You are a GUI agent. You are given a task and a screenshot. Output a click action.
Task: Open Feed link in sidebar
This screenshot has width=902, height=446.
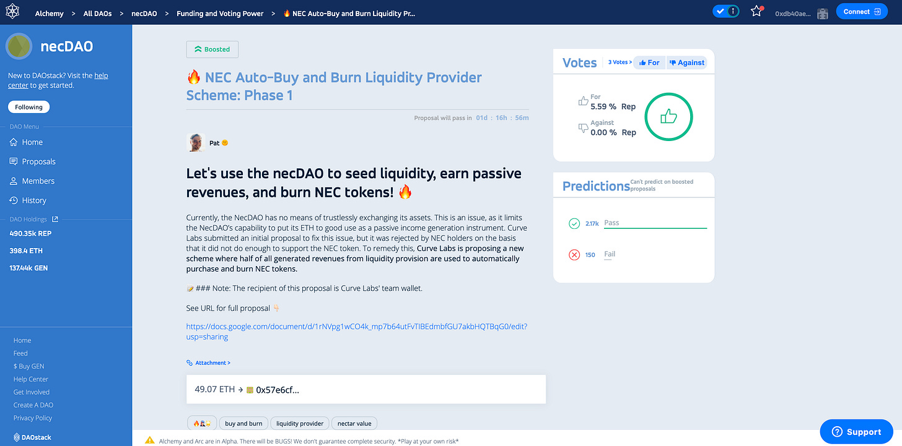20,353
